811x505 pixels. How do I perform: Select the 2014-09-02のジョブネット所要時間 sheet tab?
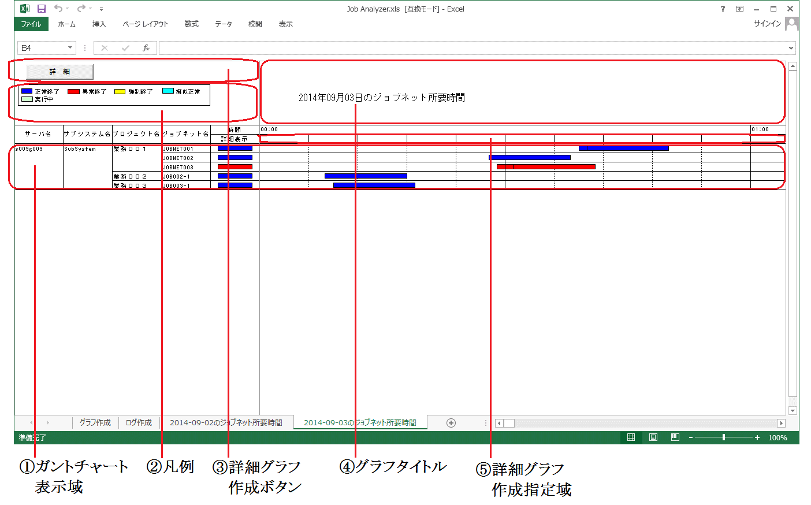pyautogui.click(x=226, y=423)
